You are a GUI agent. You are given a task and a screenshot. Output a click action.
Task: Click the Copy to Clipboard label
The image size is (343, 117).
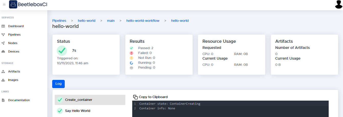point(153,97)
